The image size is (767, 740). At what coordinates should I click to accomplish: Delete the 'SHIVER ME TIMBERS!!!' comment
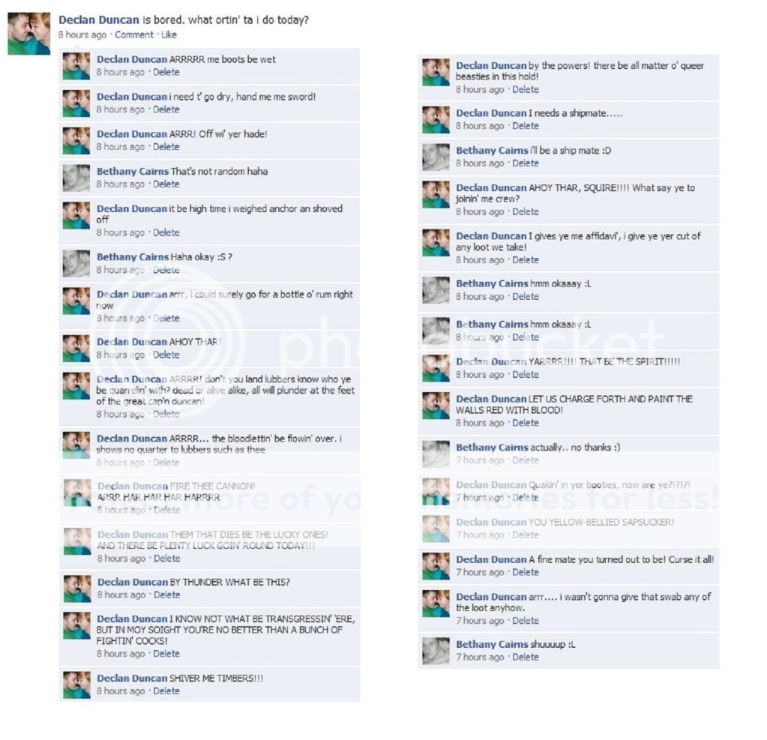166,691
